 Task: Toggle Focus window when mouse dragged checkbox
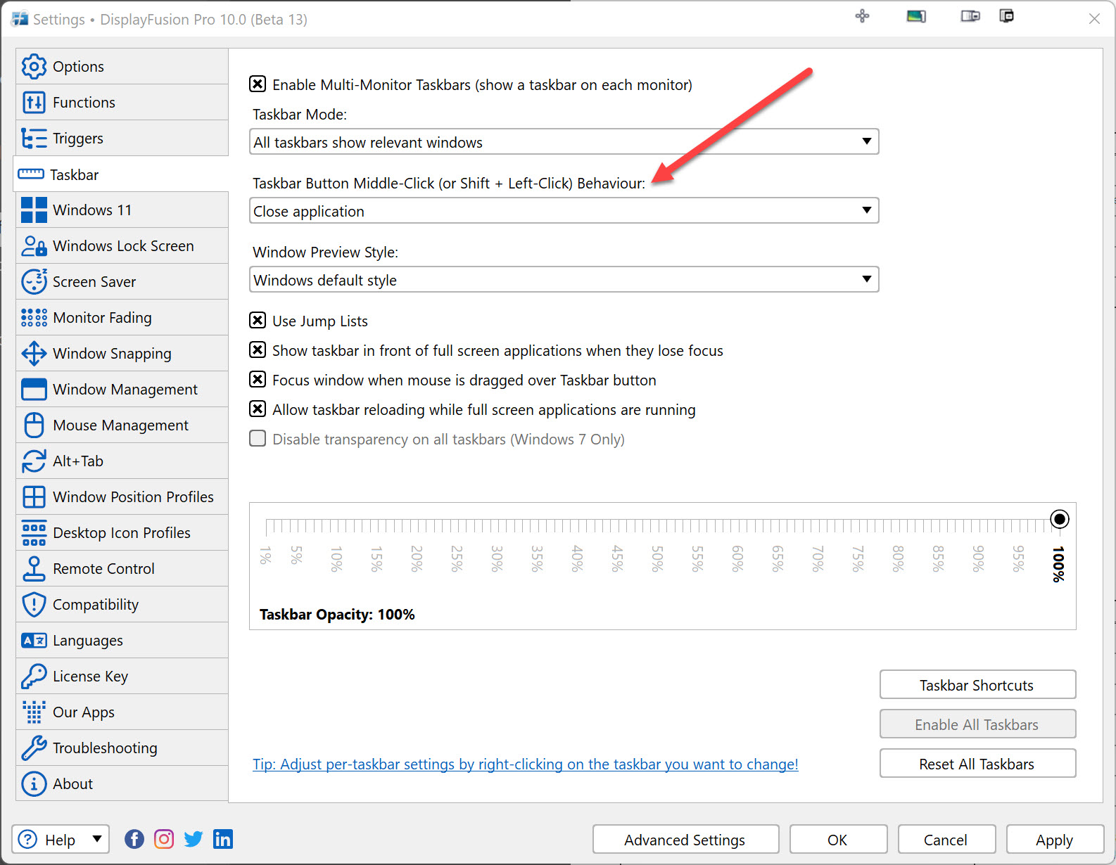(258, 380)
